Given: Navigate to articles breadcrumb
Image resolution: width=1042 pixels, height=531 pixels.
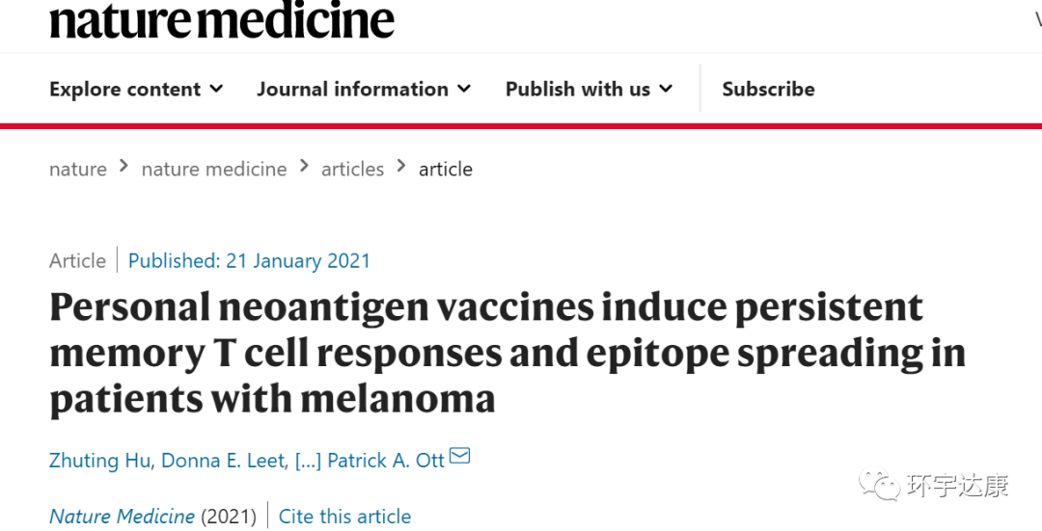Looking at the screenshot, I should pos(352,170).
